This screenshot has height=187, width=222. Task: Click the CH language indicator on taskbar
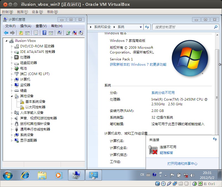[142, 175]
